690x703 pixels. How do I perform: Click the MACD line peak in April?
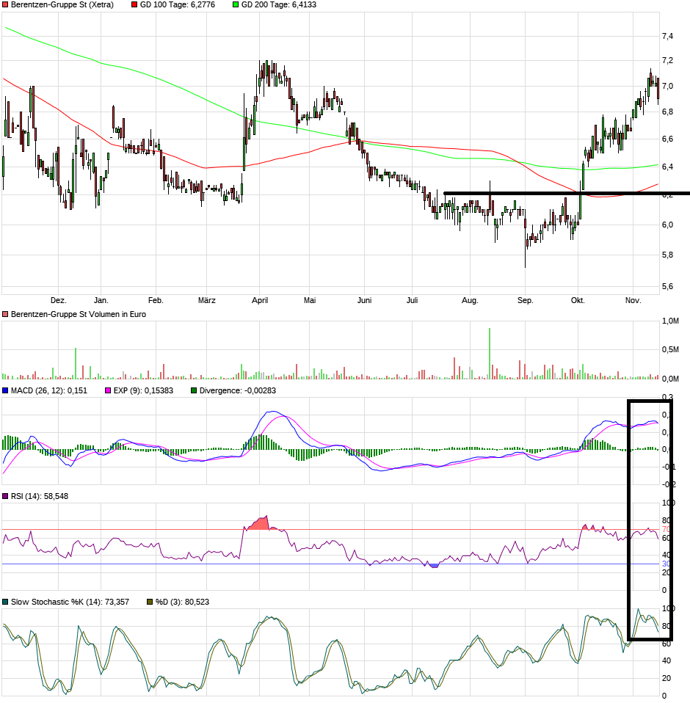coord(272,412)
